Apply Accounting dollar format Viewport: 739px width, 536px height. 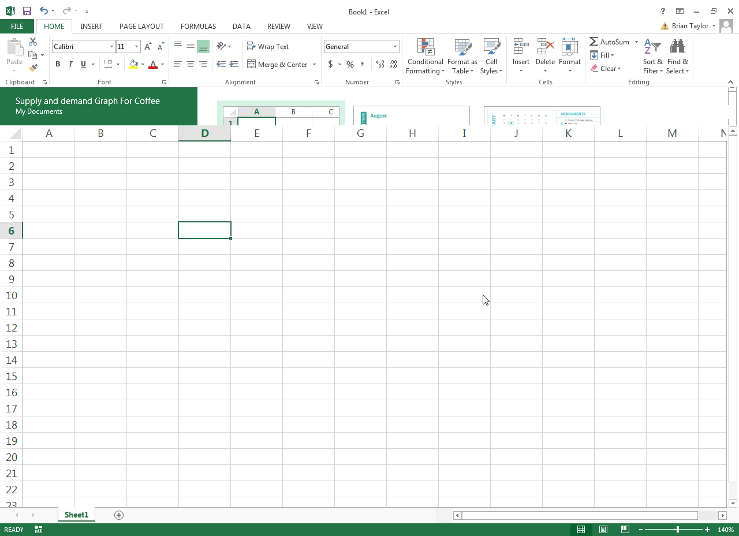click(330, 64)
